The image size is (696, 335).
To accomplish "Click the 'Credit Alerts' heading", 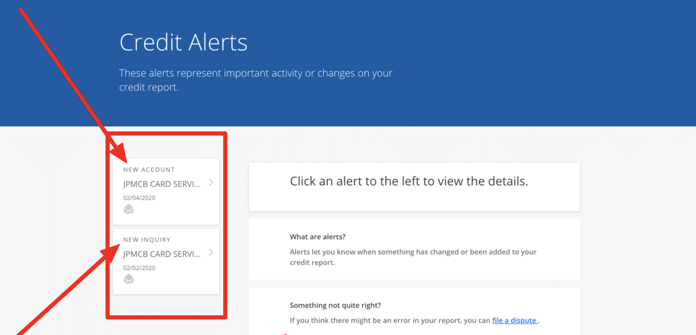I will pos(183,43).
